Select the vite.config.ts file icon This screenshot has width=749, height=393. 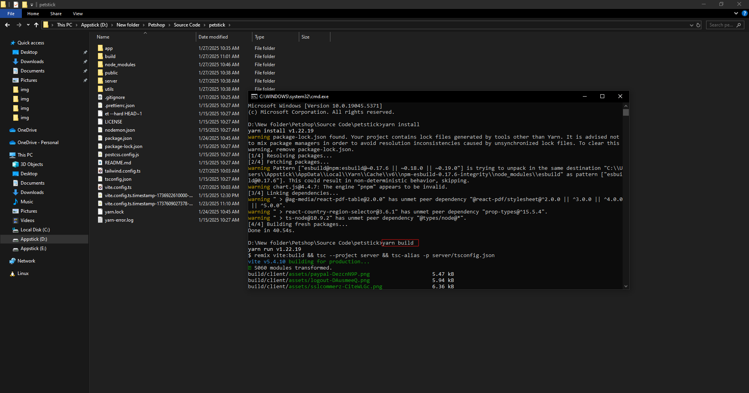coord(100,187)
